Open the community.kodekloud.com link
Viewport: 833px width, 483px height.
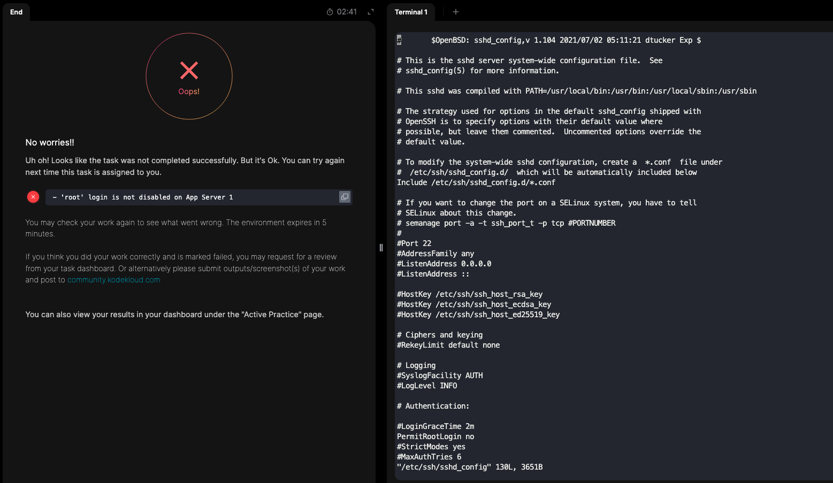click(x=114, y=280)
